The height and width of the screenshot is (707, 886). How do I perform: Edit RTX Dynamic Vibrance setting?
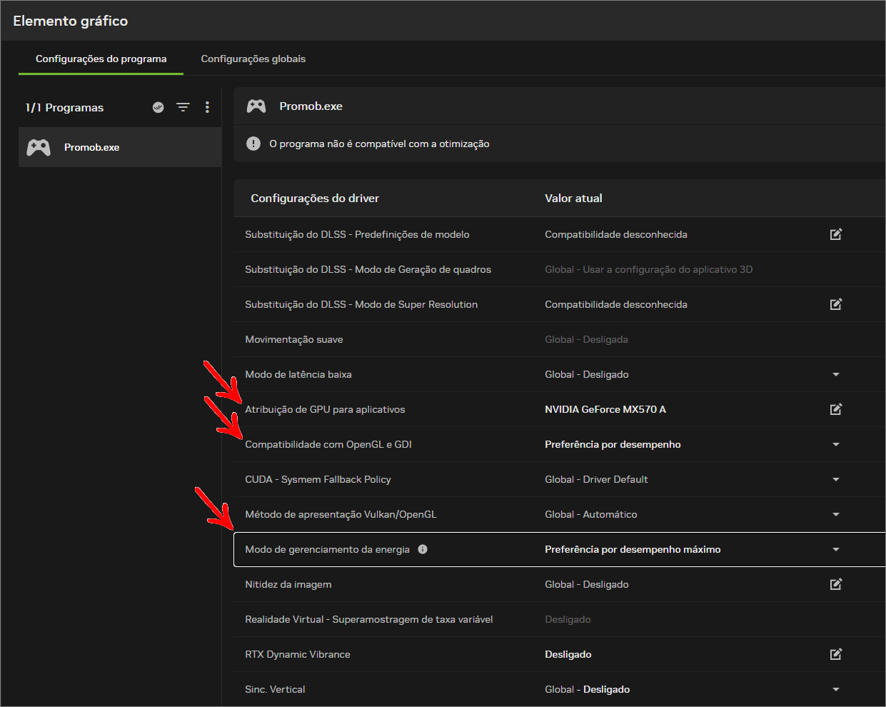click(835, 654)
